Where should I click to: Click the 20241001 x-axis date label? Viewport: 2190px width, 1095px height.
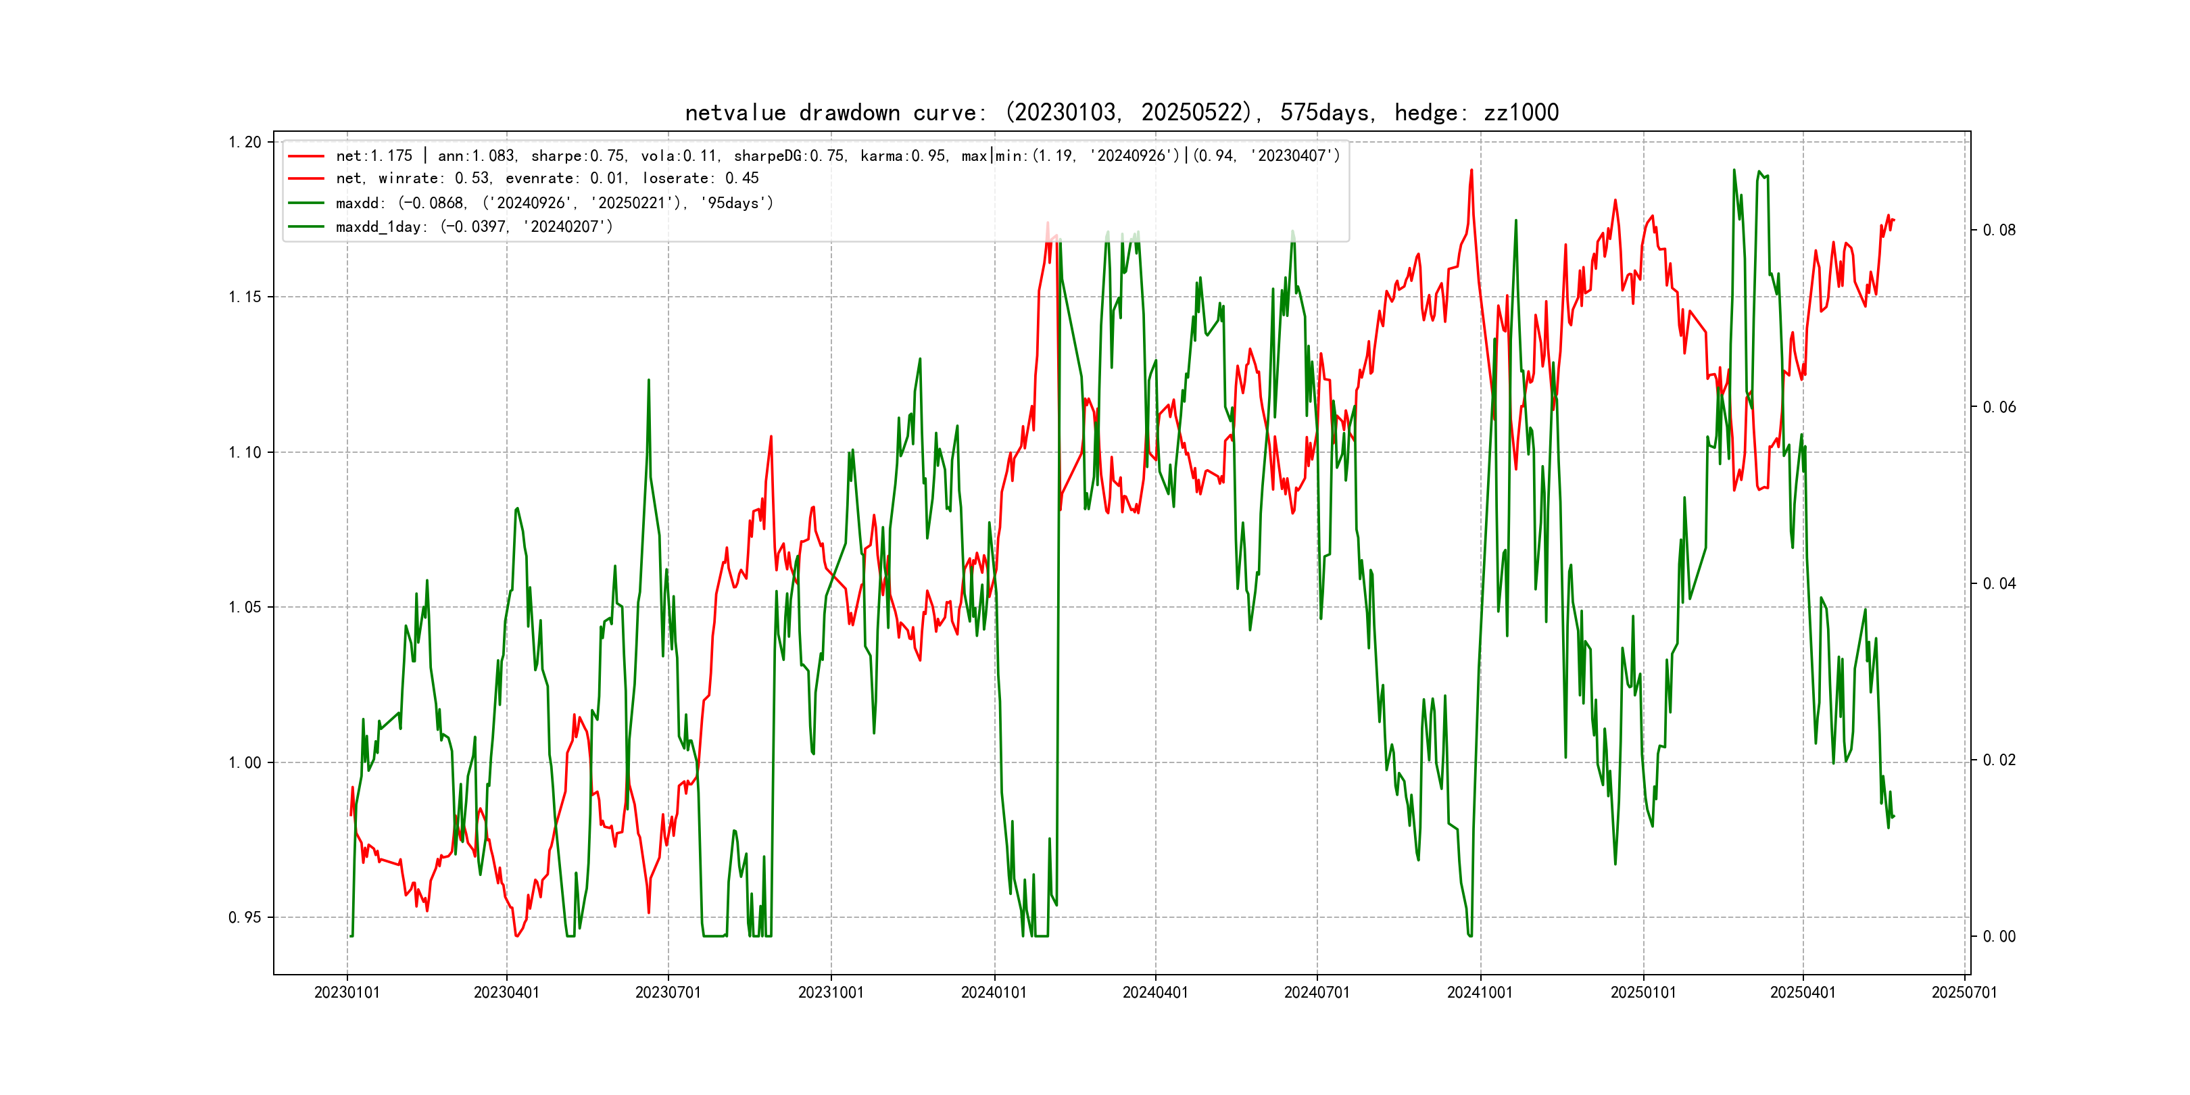click(x=1480, y=992)
